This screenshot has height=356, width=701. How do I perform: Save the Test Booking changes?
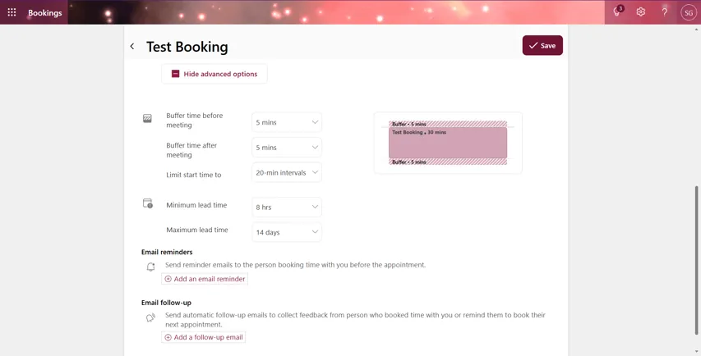pyautogui.click(x=542, y=45)
